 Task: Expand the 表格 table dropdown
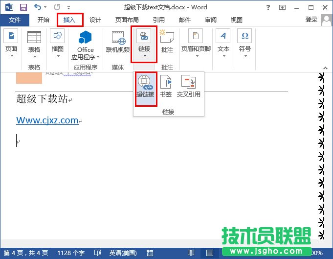[x=34, y=43]
